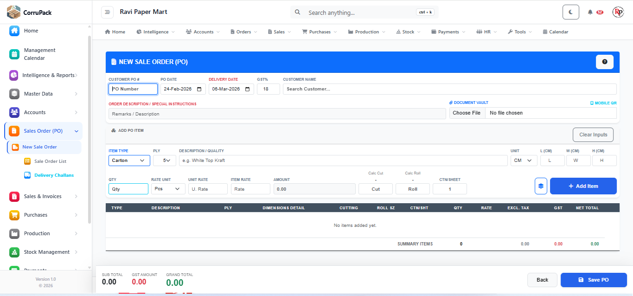Focus the Search Customer field

[449, 89]
